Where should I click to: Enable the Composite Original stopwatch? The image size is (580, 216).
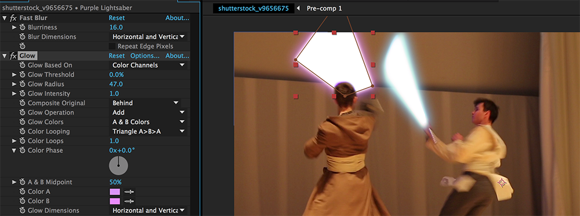tap(22, 103)
